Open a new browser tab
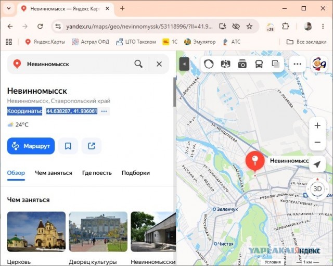This screenshot has height=266, width=333. [x=122, y=8]
